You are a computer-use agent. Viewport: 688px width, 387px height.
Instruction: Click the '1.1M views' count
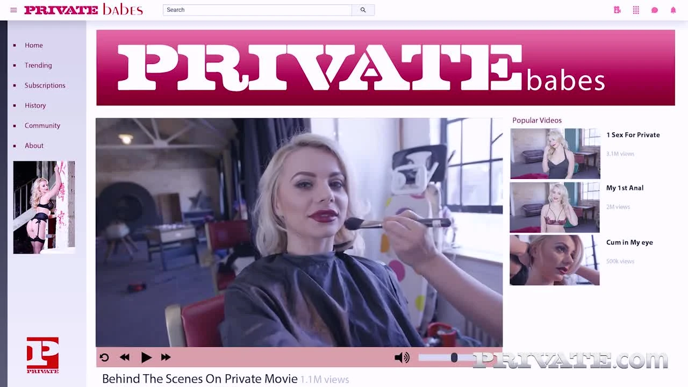tap(325, 379)
